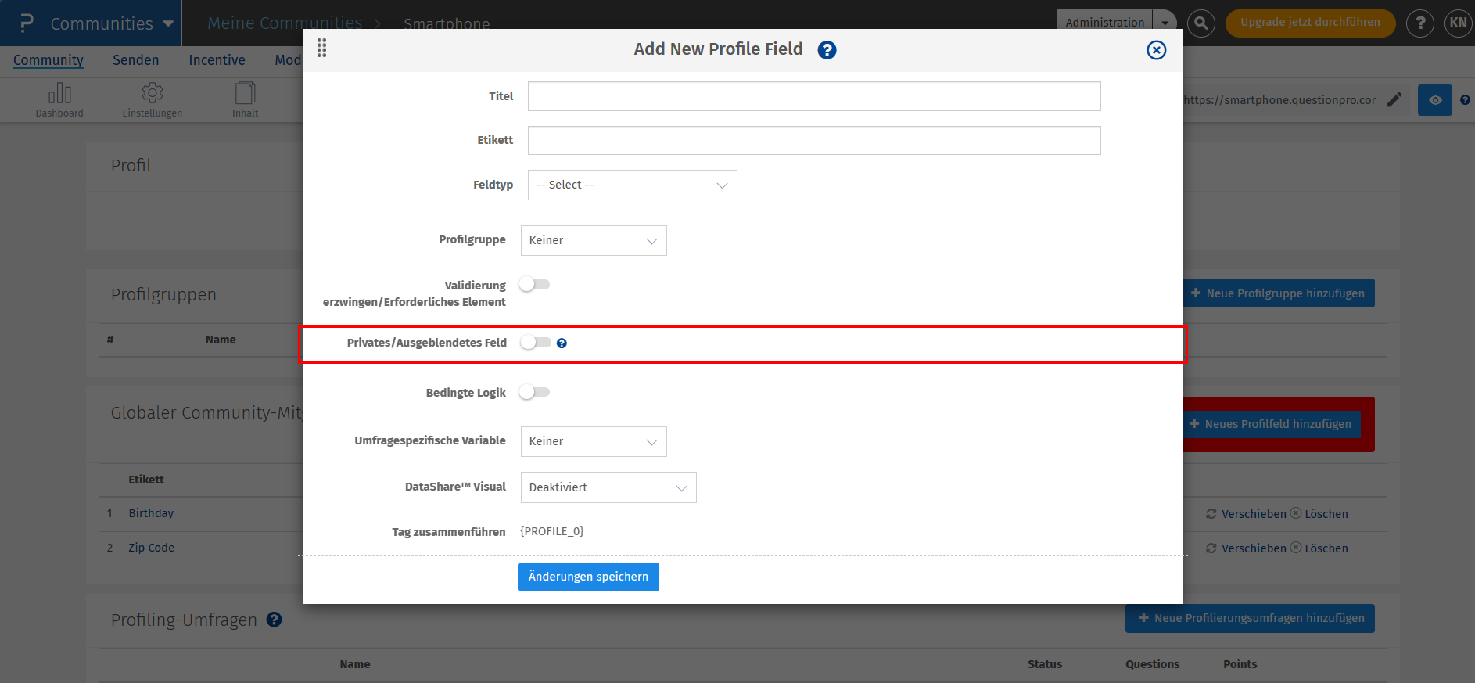1475x683 pixels.
Task: Click Verschieben for the Zip Code row
Action: point(1246,548)
